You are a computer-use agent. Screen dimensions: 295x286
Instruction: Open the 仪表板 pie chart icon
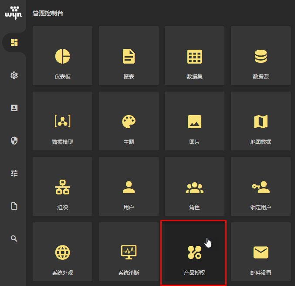[62, 56]
